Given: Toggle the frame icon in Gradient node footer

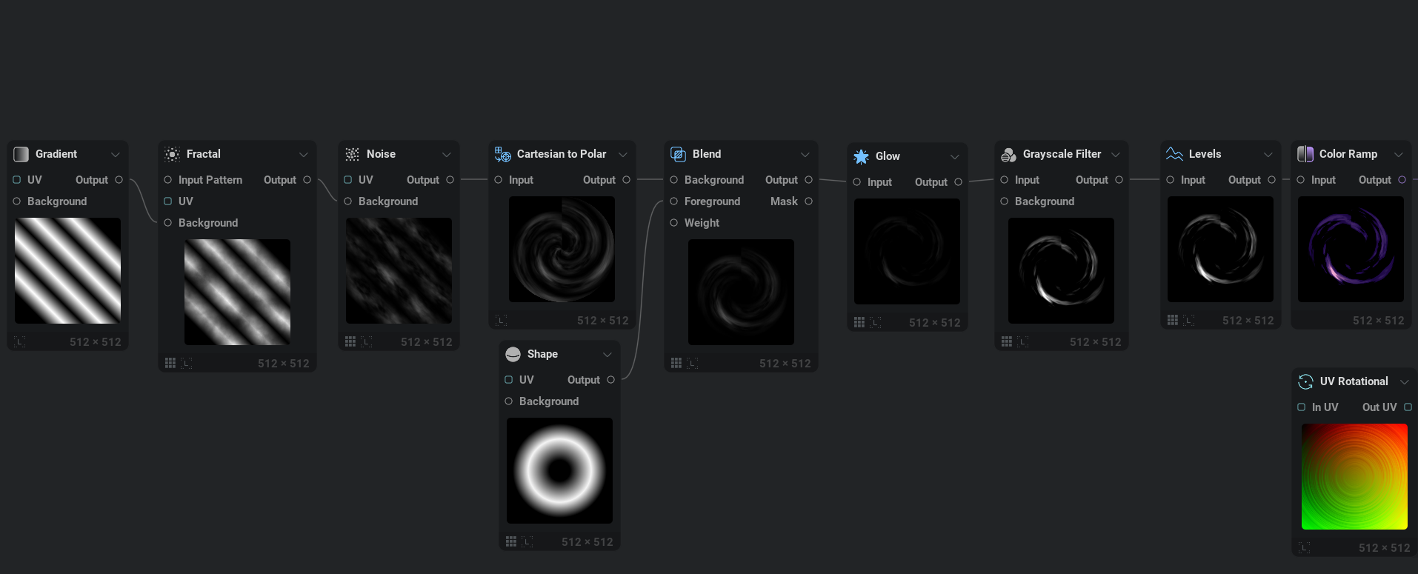Looking at the screenshot, I should pos(20,341).
